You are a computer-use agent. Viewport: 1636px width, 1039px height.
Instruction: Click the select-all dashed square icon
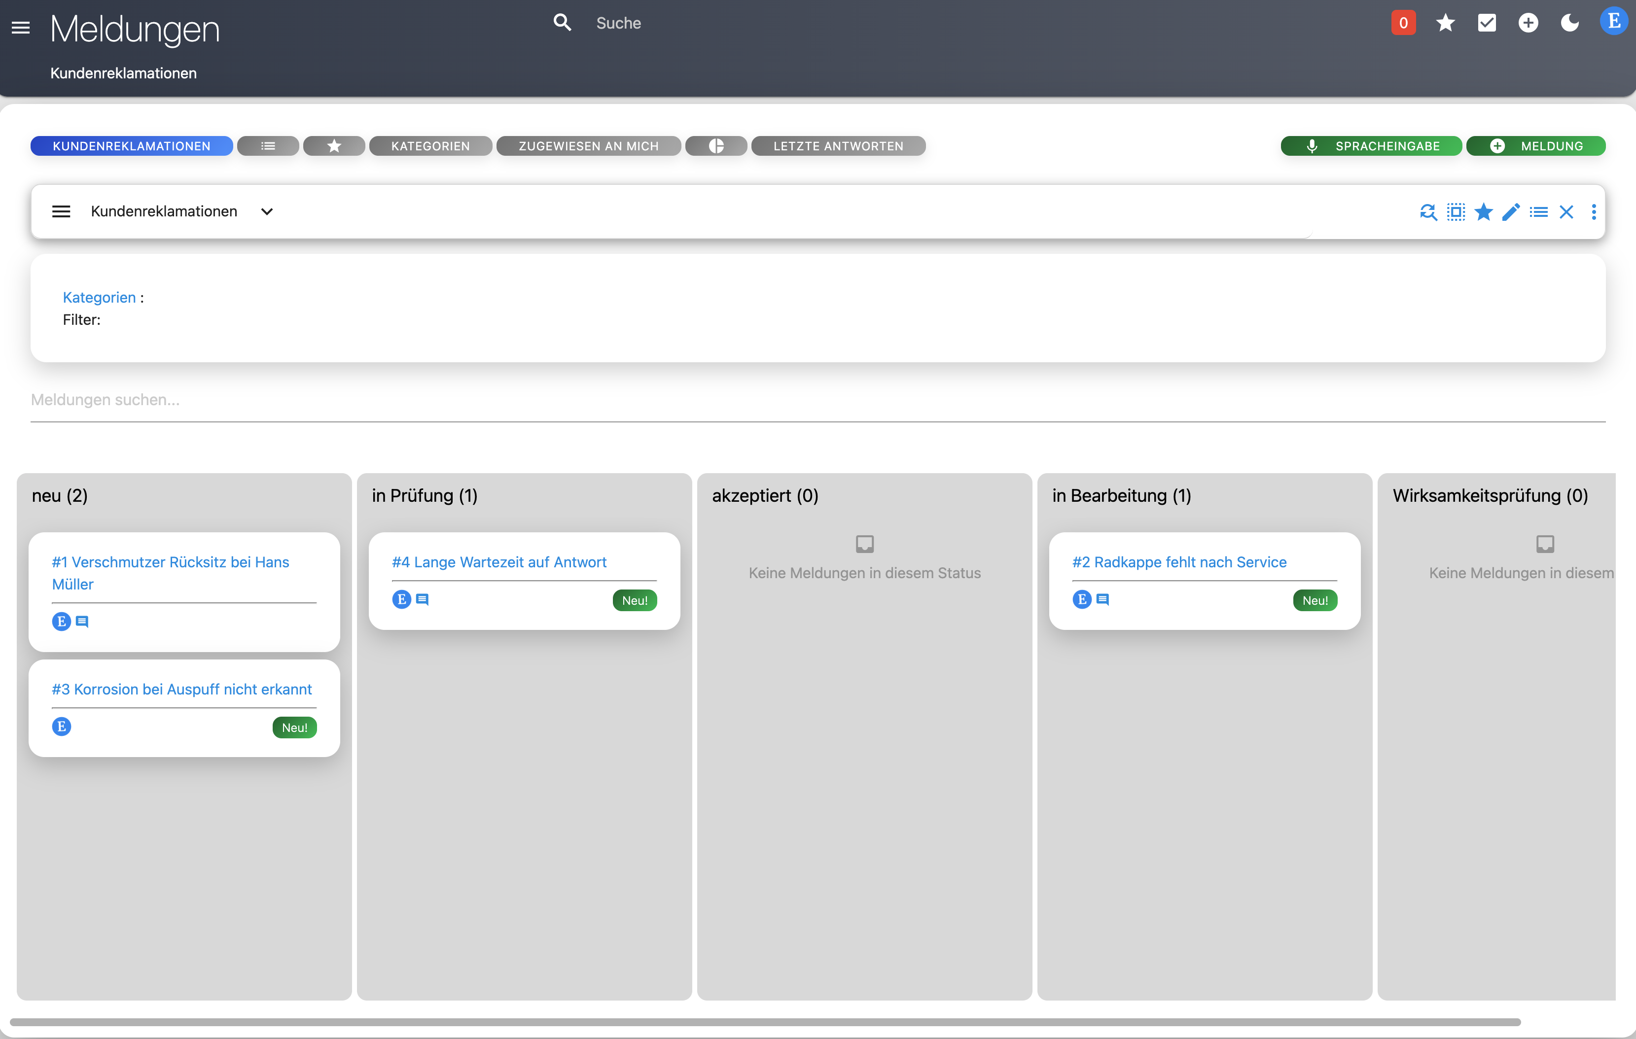coord(1455,212)
